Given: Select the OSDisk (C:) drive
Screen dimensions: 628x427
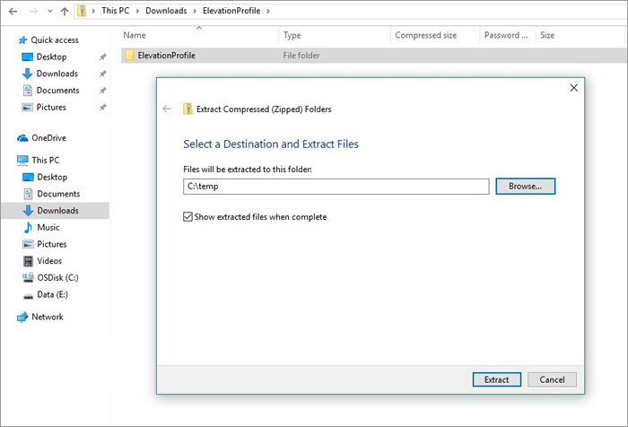Looking at the screenshot, I should (57, 278).
